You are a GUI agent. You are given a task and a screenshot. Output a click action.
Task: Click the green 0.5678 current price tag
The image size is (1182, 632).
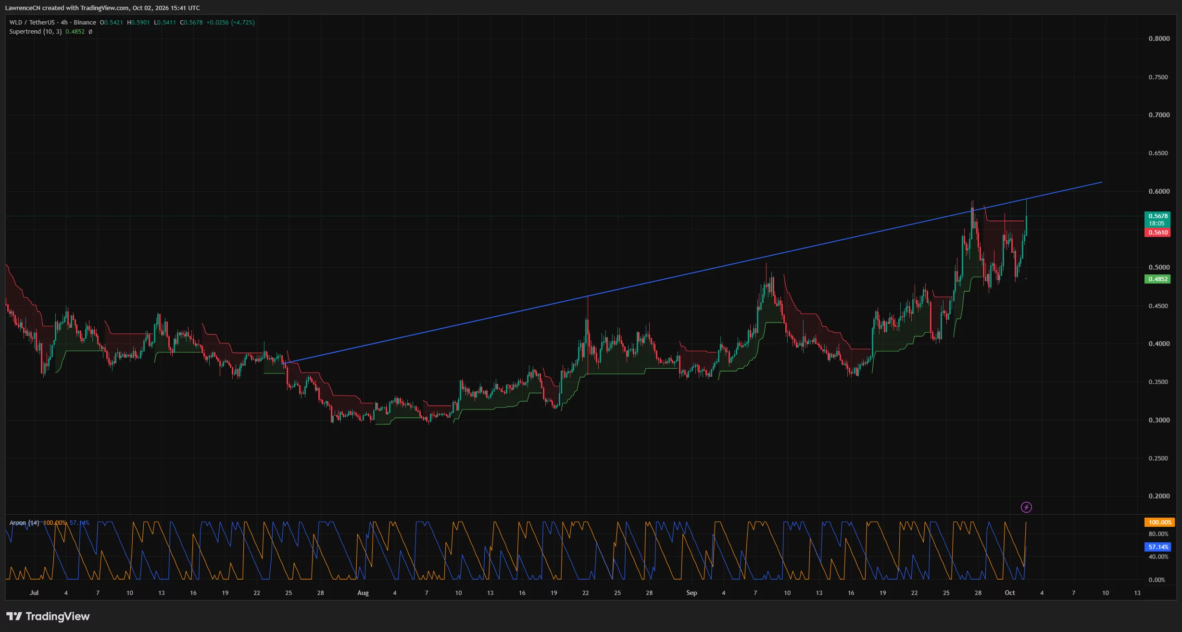click(1157, 220)
